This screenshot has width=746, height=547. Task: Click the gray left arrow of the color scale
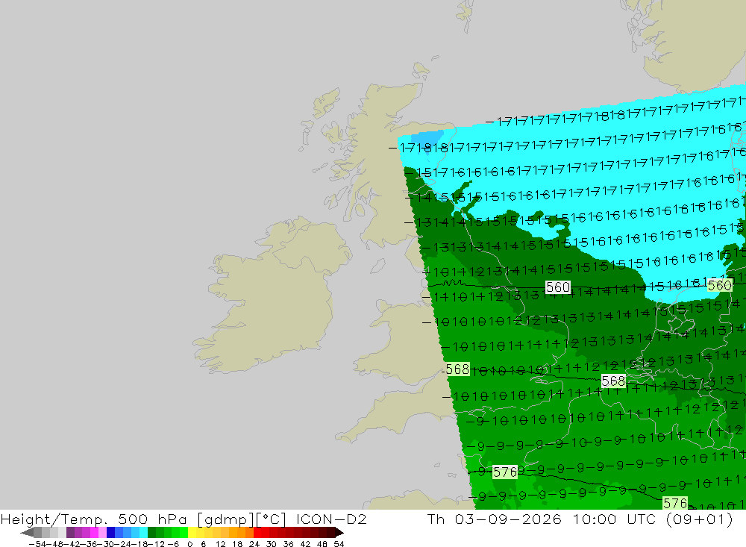coord(27,532)
